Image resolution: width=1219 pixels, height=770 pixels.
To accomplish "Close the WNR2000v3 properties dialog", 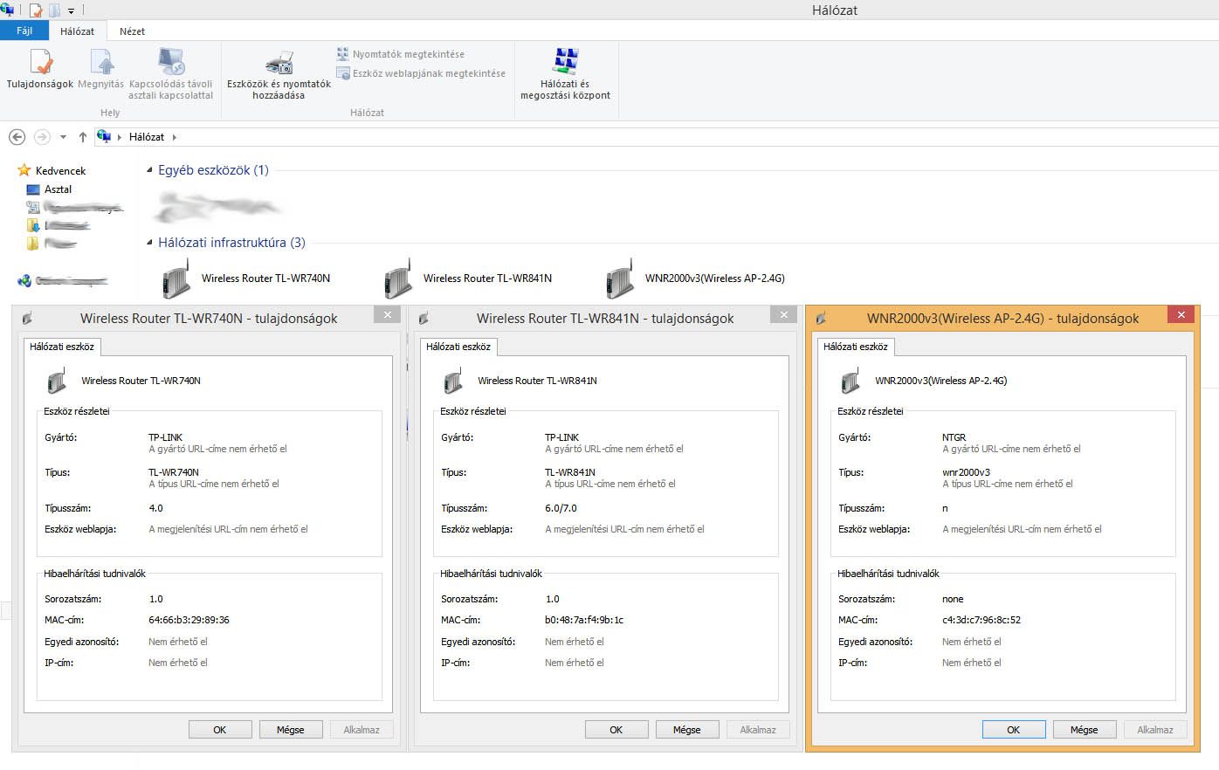I will point(1181,315).
